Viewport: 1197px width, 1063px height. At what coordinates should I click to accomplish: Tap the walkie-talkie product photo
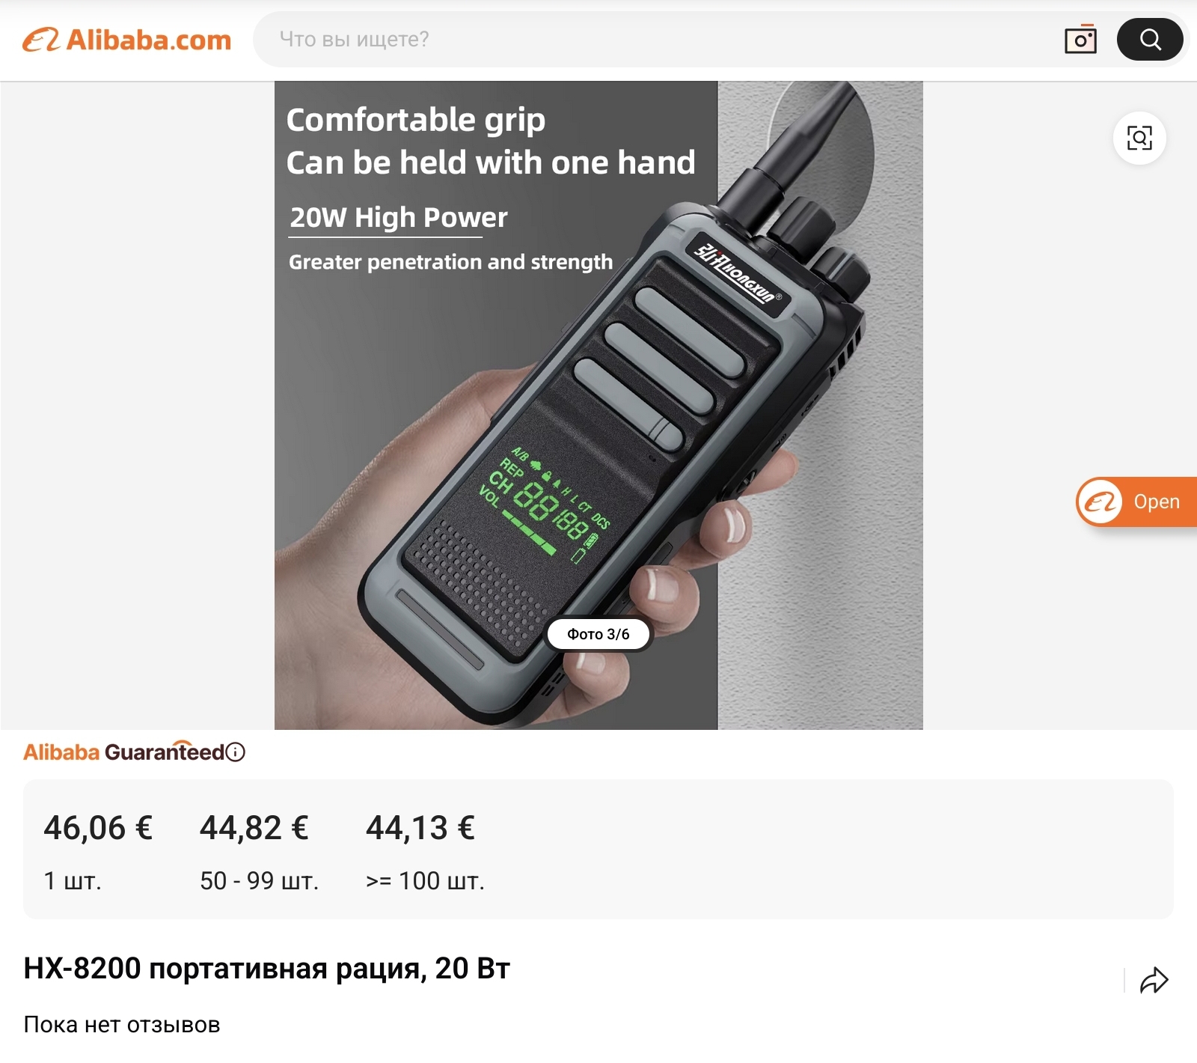tap(598, 405)
